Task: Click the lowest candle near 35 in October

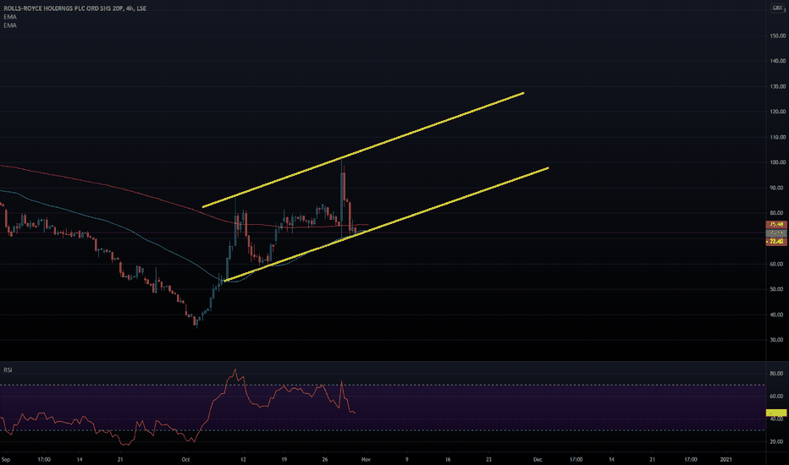Action: pyautogui.click(x=196, y=322)
